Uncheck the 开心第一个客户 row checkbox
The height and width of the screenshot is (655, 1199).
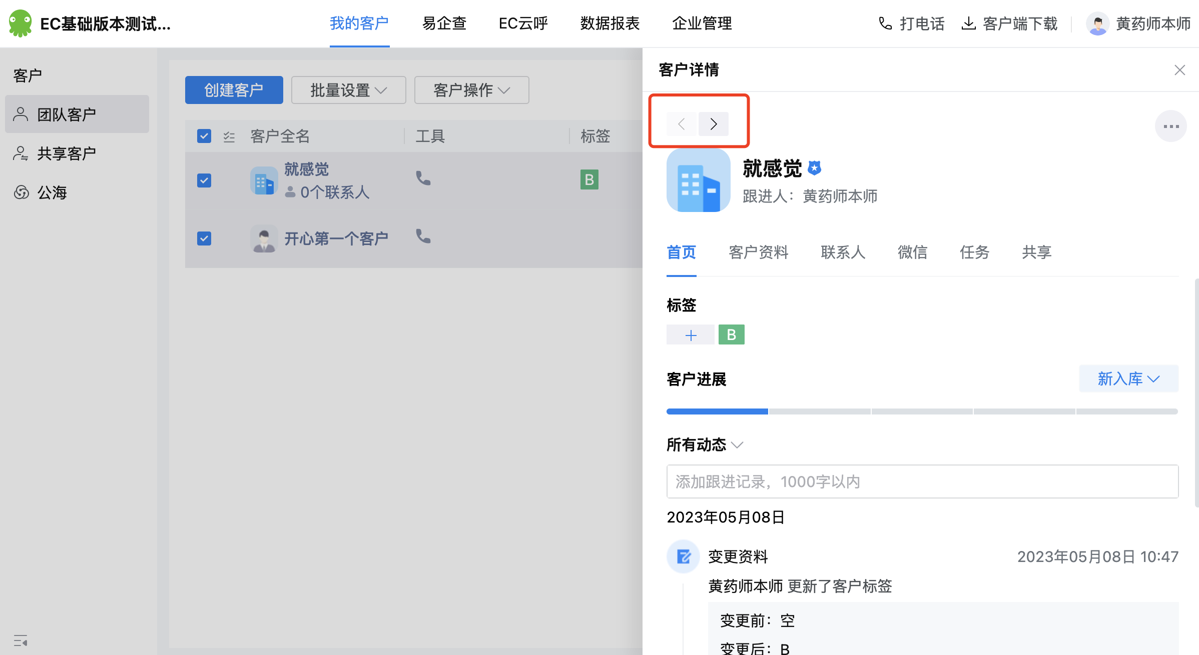click(204, 238)
